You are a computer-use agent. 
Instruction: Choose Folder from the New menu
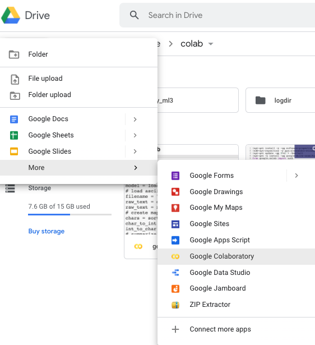pyautogui.click(x=78, y=54)
